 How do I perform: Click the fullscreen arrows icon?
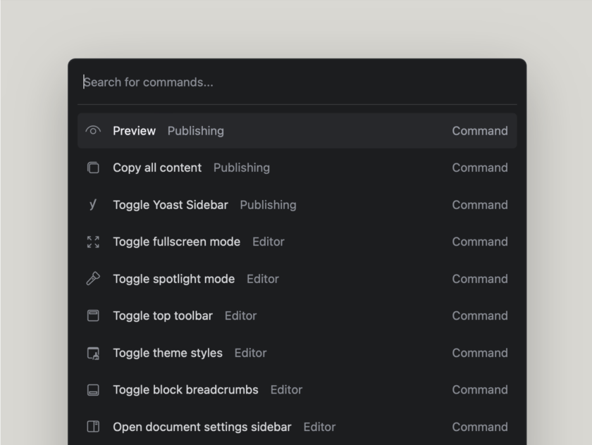click(93, 242)
